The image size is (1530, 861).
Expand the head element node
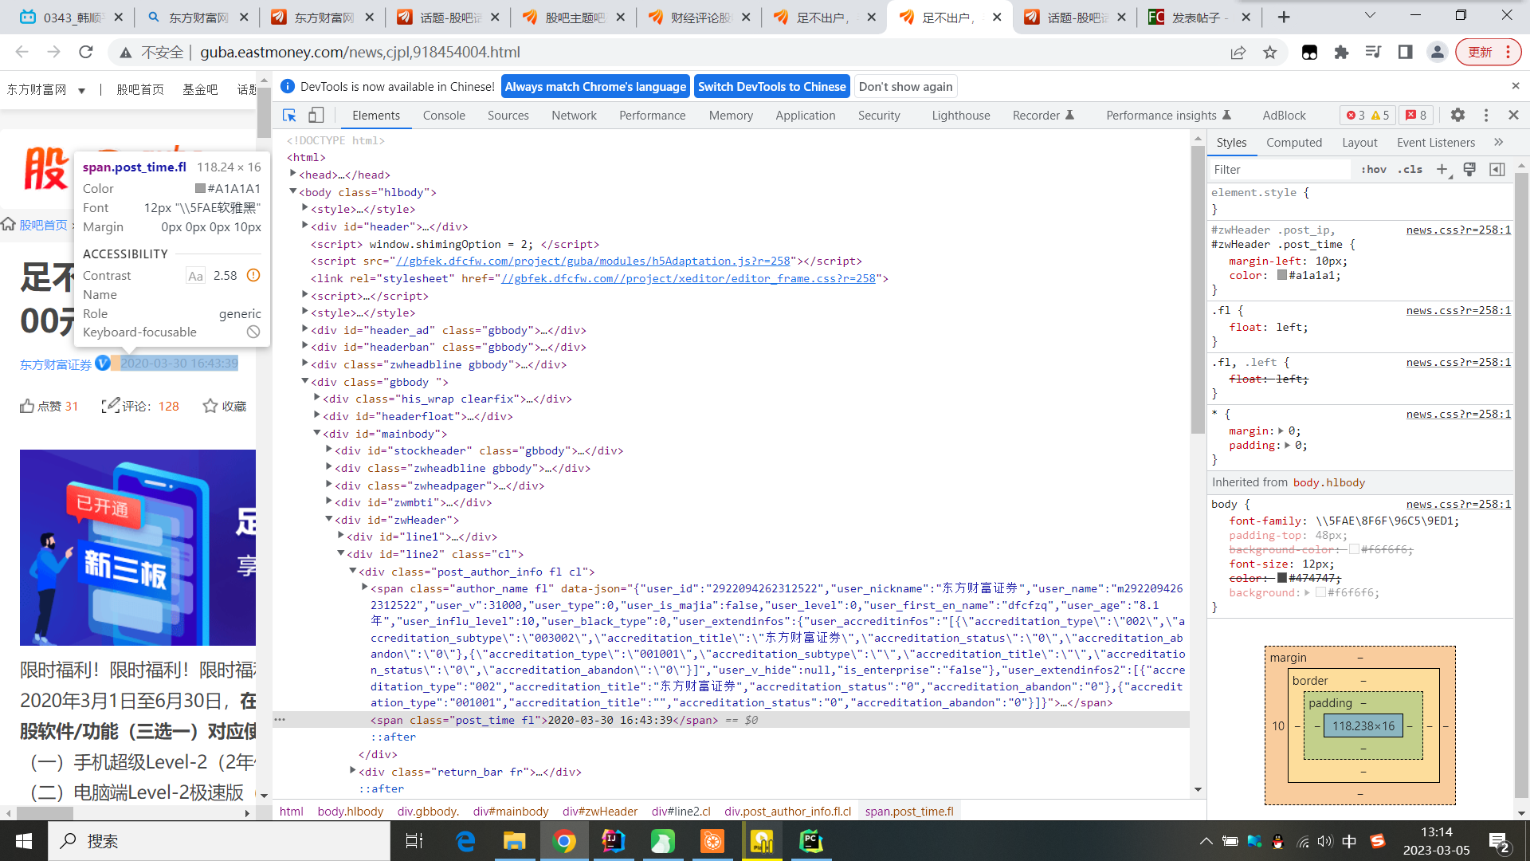pos(293,174)
